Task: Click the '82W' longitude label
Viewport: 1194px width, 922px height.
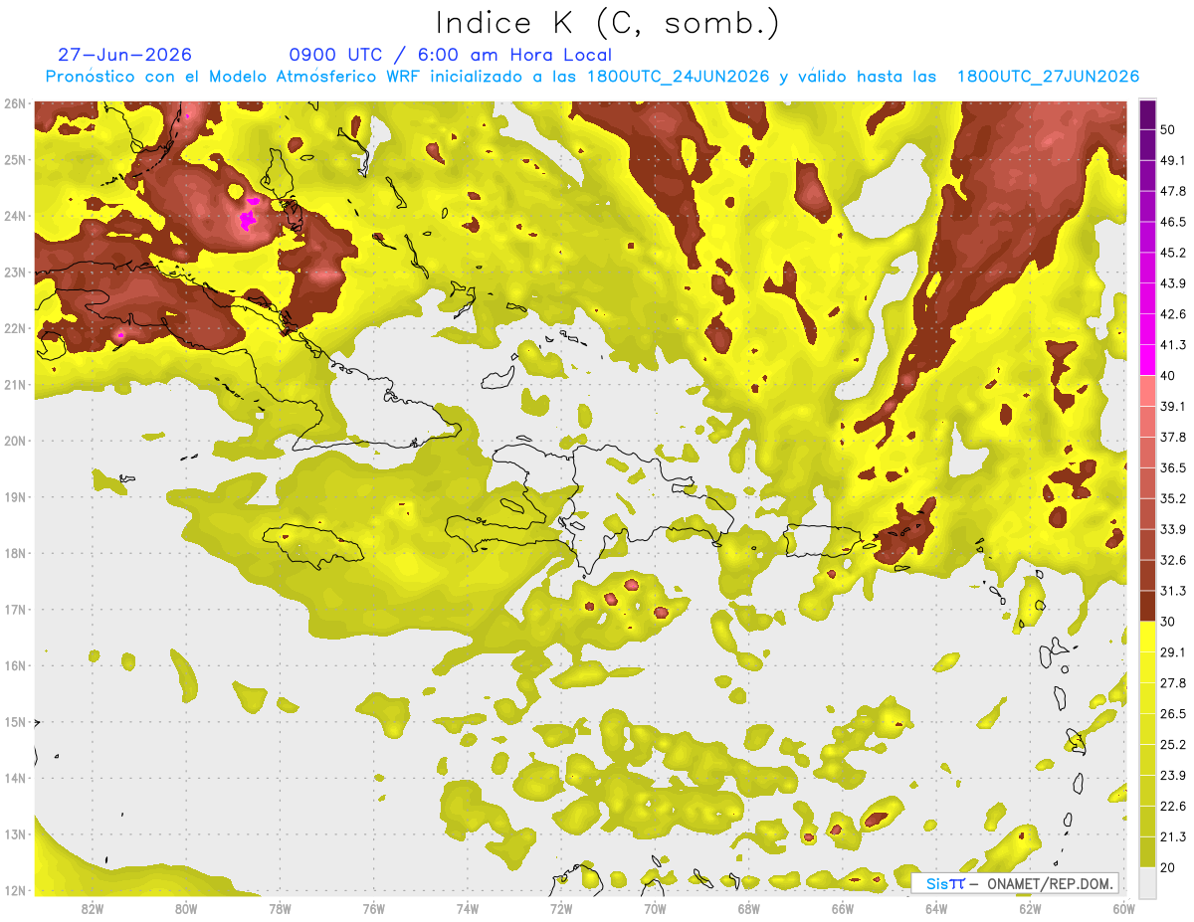Action: pyautogui.click(x=93, y=908)
